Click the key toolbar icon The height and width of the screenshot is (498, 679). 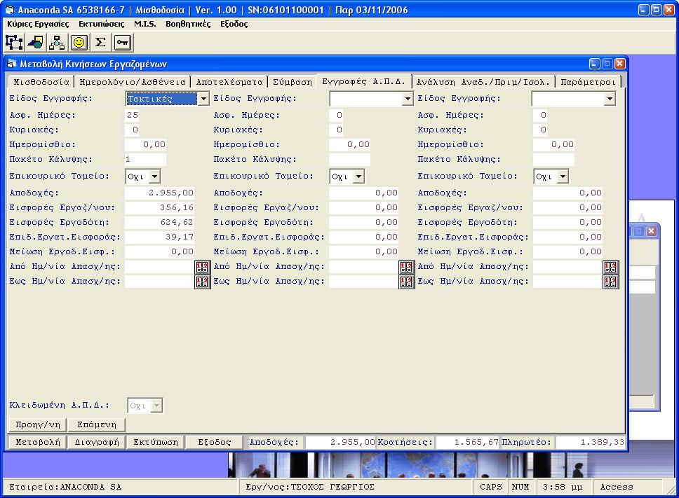(x=123, y=42)
